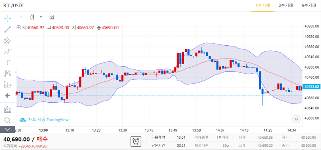The width and height of the screenshot is (321, 150).
Task: Select the crosshair cursor tool
Action: point(8,18)
